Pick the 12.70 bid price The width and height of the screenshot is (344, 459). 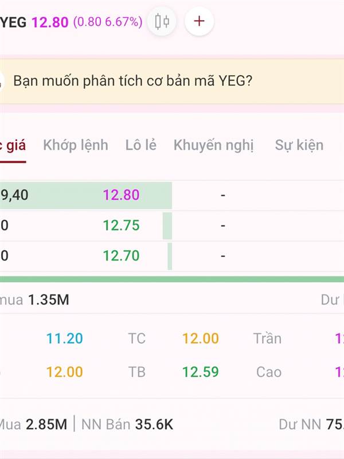[x=121, y=255]
